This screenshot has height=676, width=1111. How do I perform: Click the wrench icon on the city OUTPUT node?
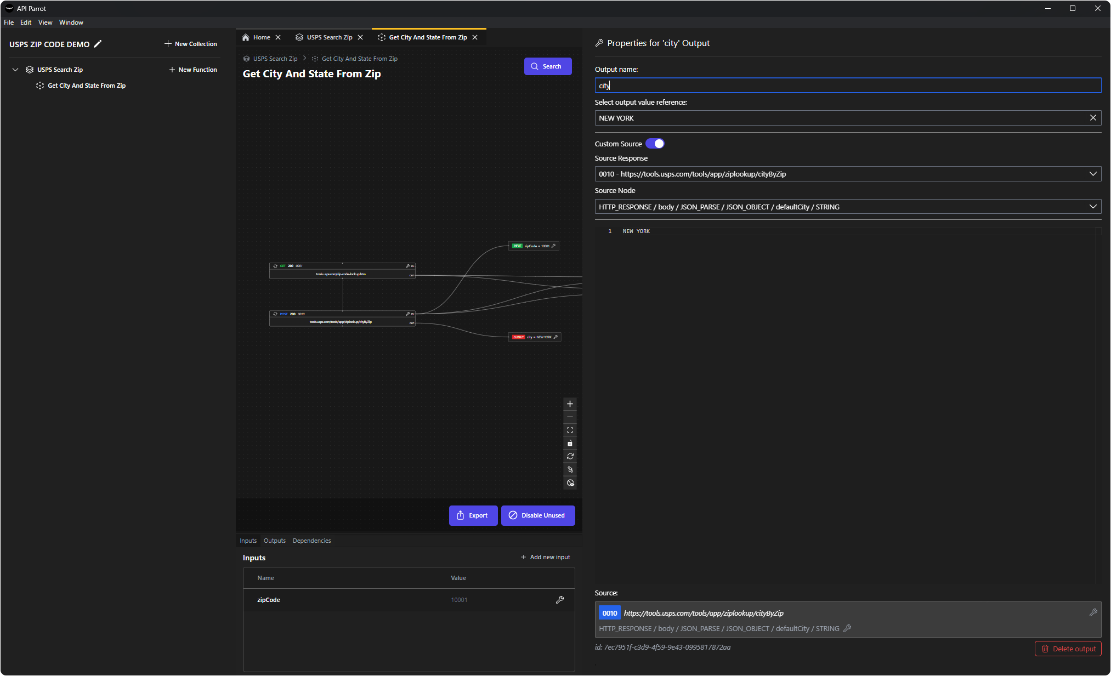555,337
